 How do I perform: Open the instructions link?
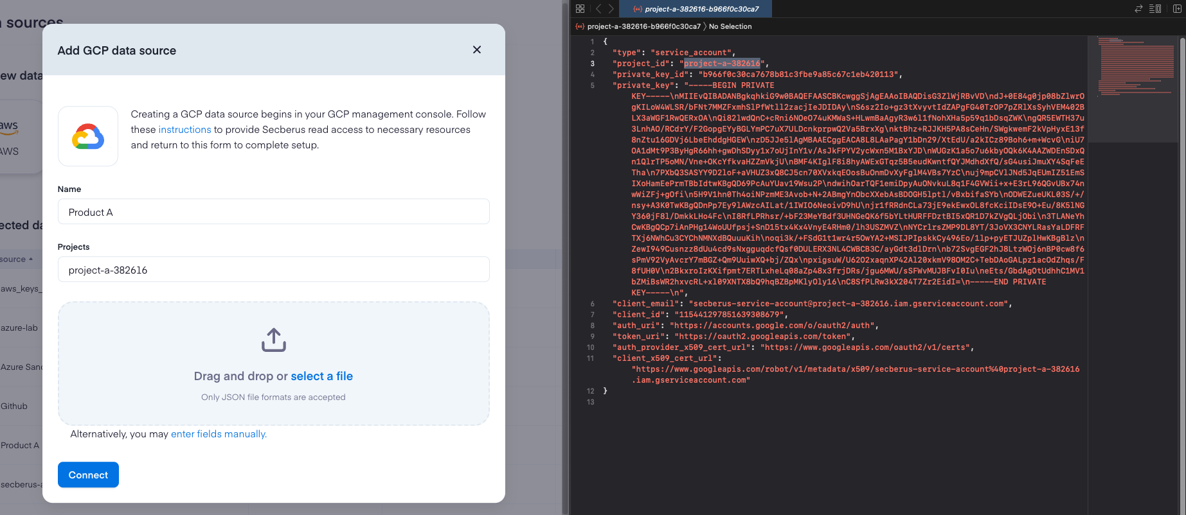click(184, 130)
